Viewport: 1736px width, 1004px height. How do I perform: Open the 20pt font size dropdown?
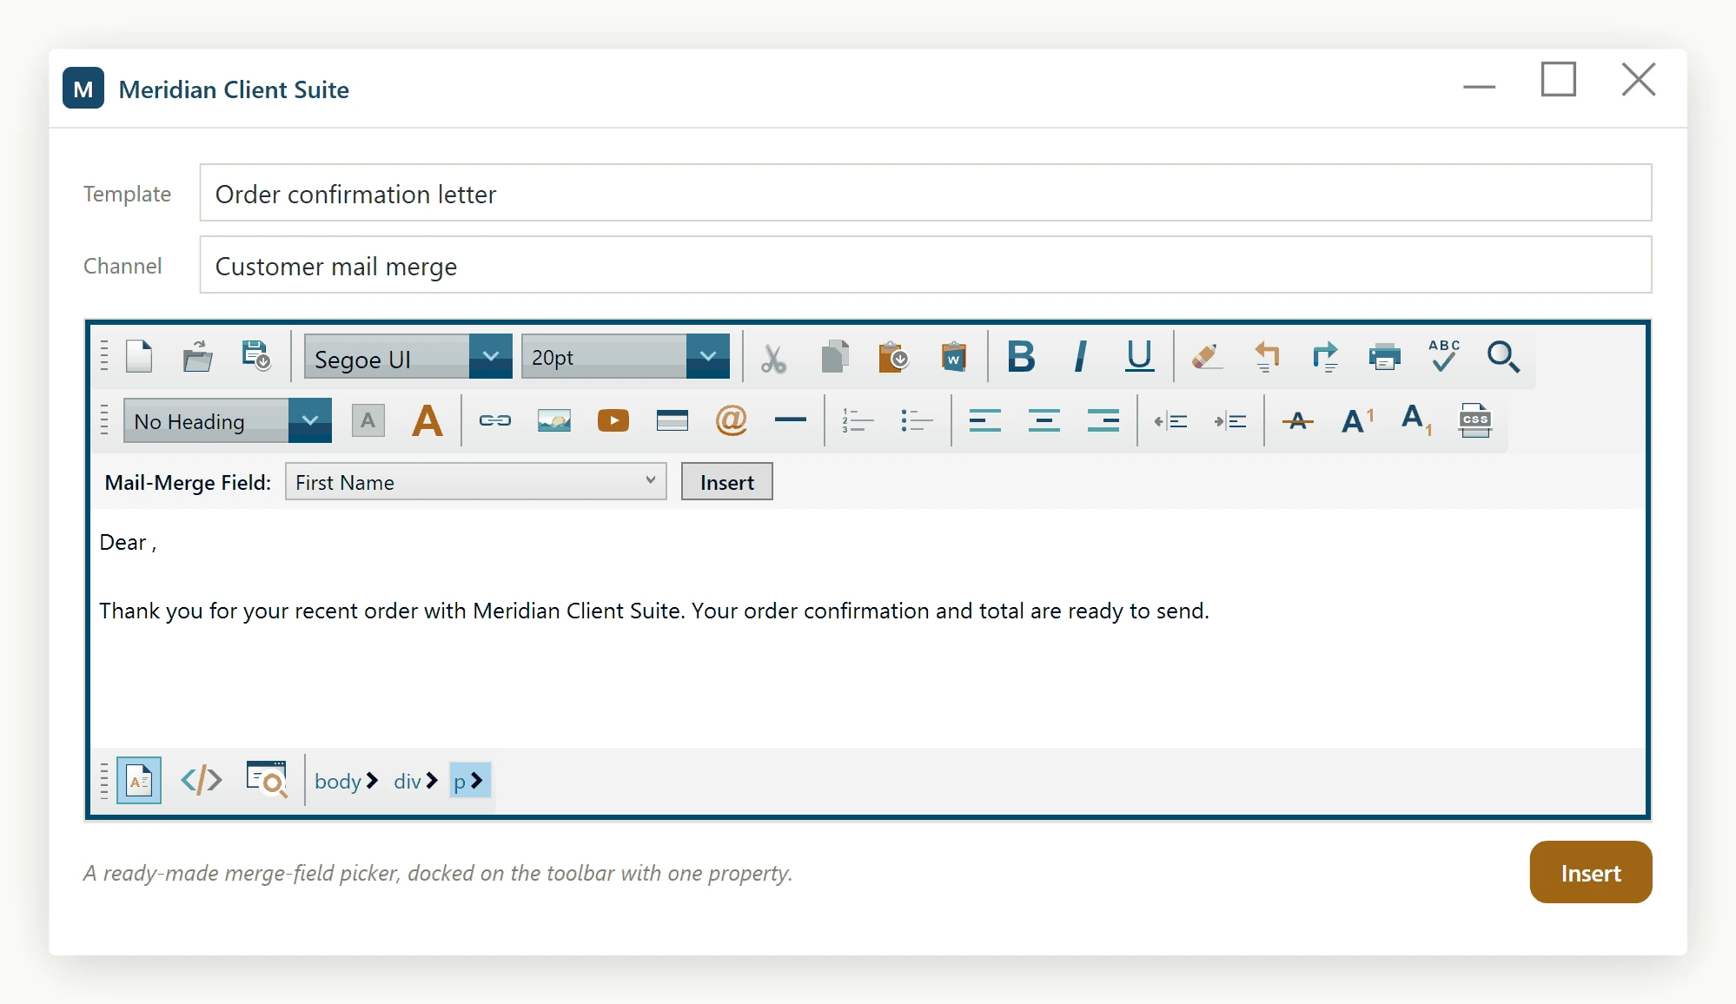[x=708, y=356]
